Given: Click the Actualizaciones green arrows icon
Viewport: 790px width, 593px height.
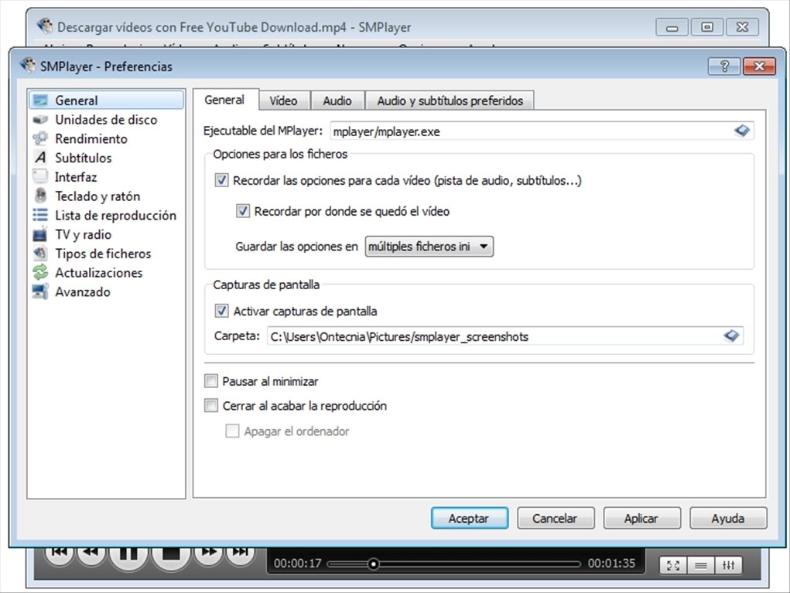Looking at the screenshot, I should coord(39,272).
